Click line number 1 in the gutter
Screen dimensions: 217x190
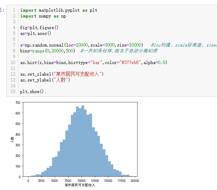(x=14, y=10)
